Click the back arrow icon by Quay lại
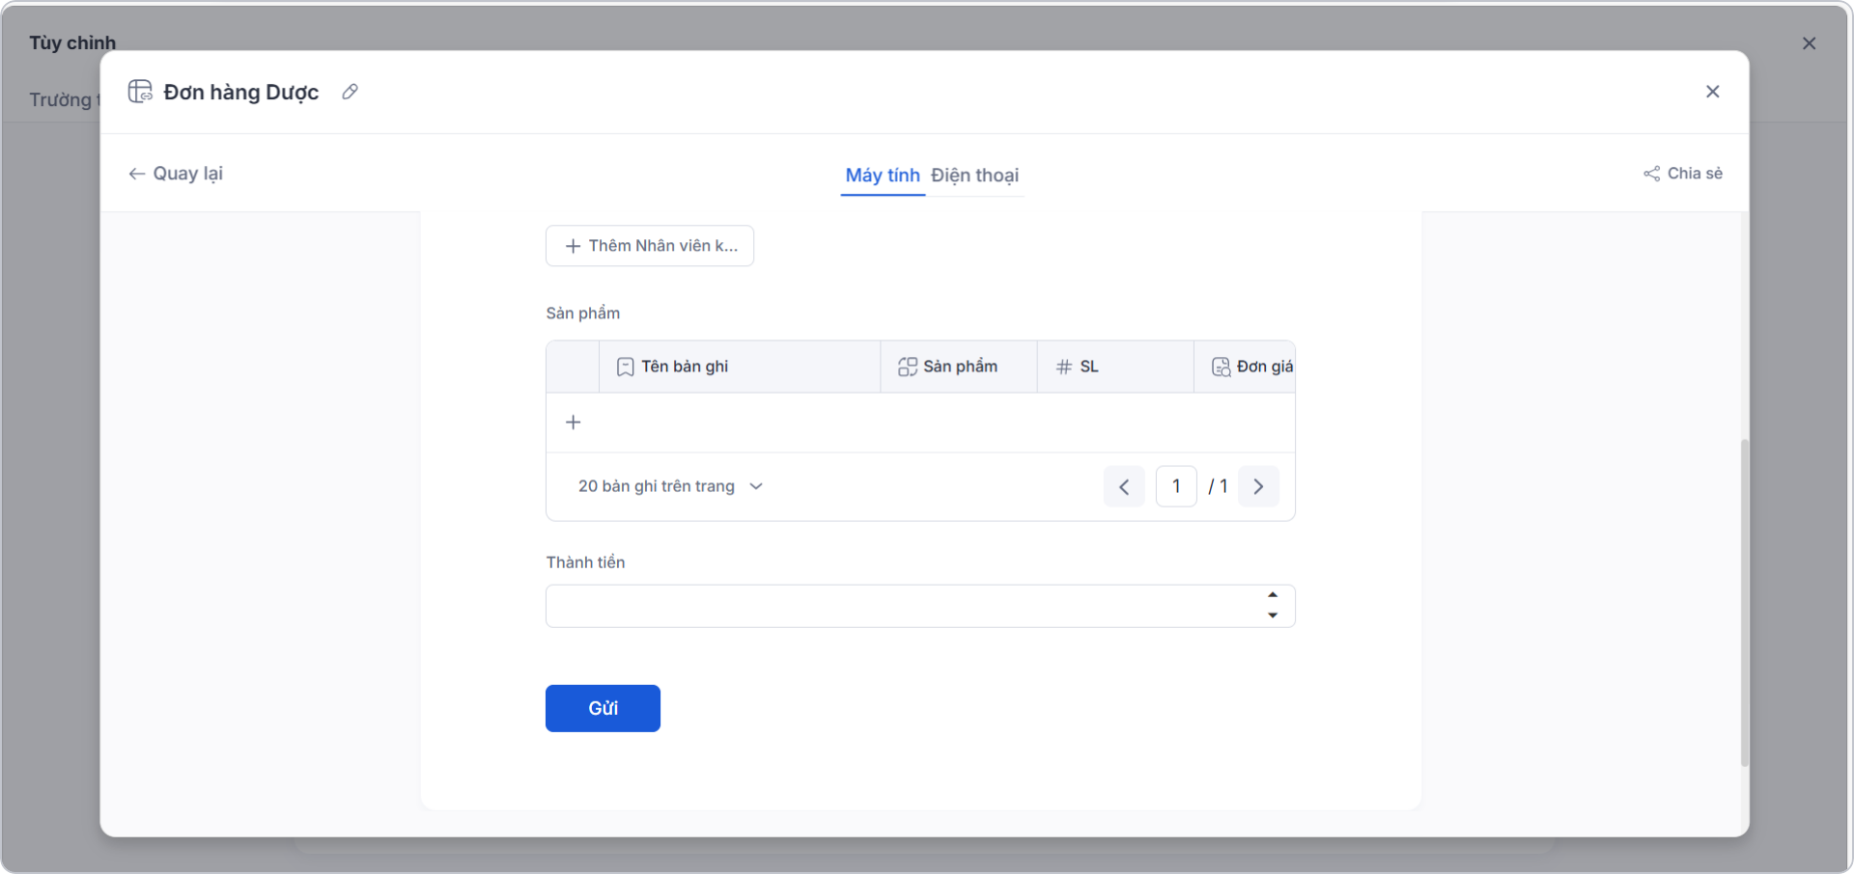This screenshot has height=874, width=1854. tap(137, 174)
